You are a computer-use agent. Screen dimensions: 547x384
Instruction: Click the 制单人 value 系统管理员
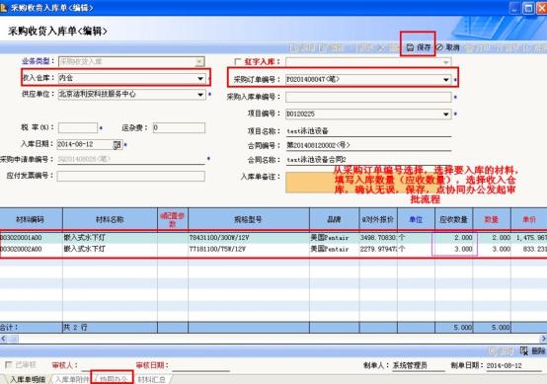click(x=410, y=365)
